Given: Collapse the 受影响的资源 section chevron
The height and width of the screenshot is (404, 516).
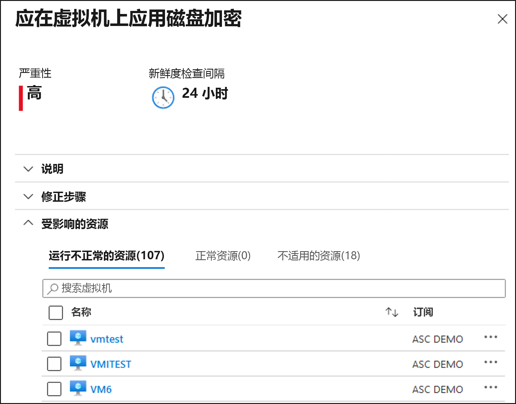Looking at the screenshot, I should pyautogui.click(x=28, y=223).
